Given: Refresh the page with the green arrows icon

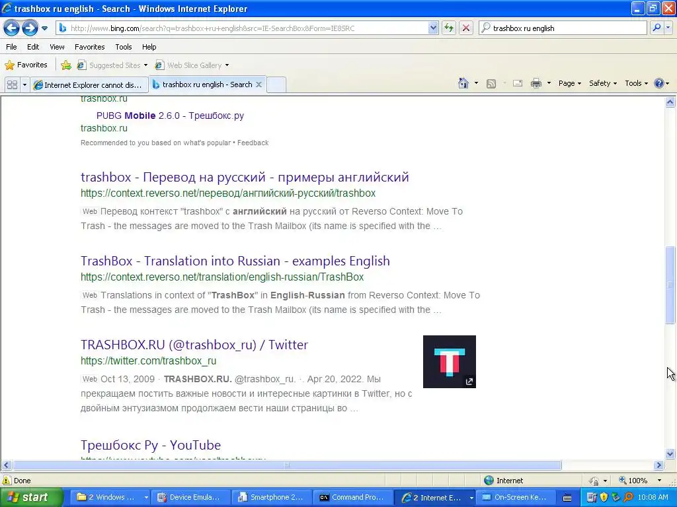Looking at the screenshot, I should point(449,28).
